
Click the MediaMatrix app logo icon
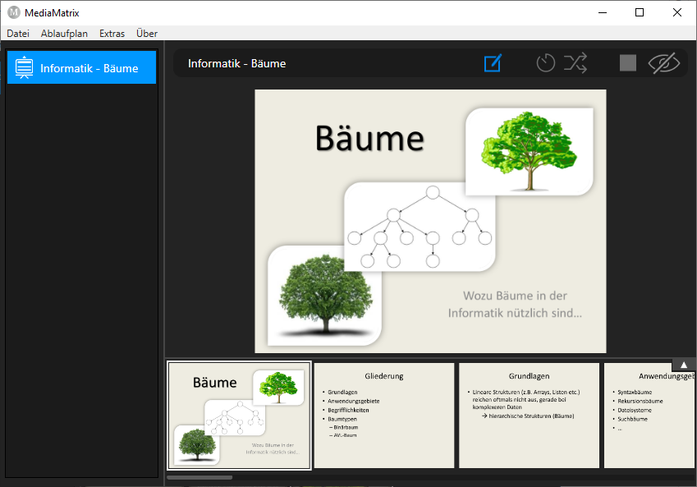pos(13,12)
